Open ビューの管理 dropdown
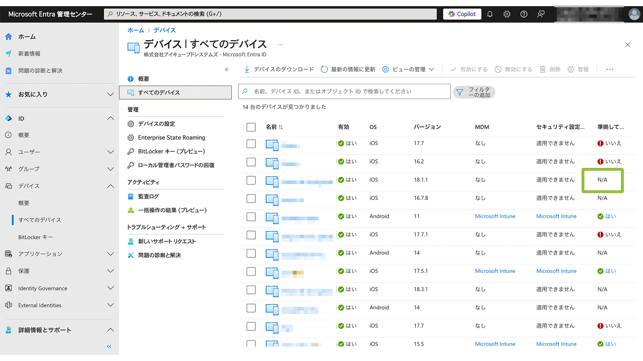 pyautogui.click(x=408, y=69)
